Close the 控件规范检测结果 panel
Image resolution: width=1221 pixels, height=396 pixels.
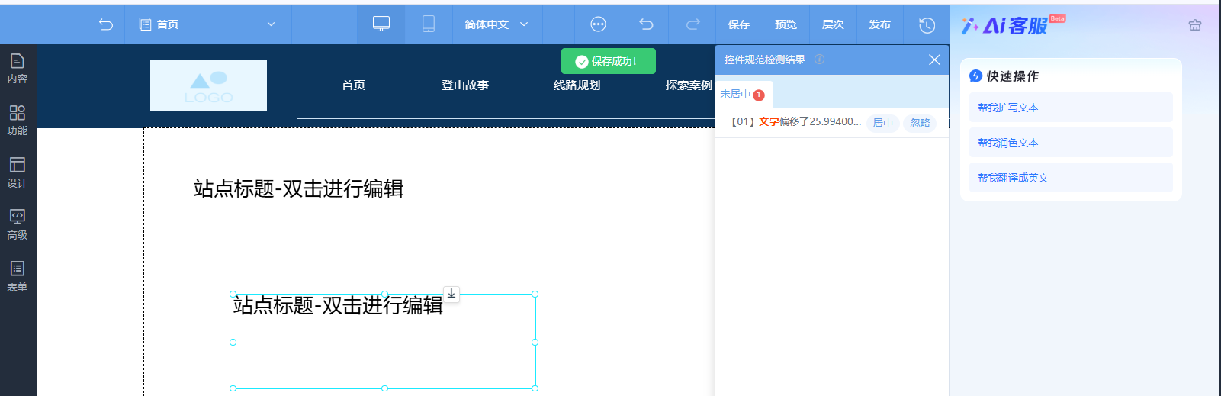(934, 60)
